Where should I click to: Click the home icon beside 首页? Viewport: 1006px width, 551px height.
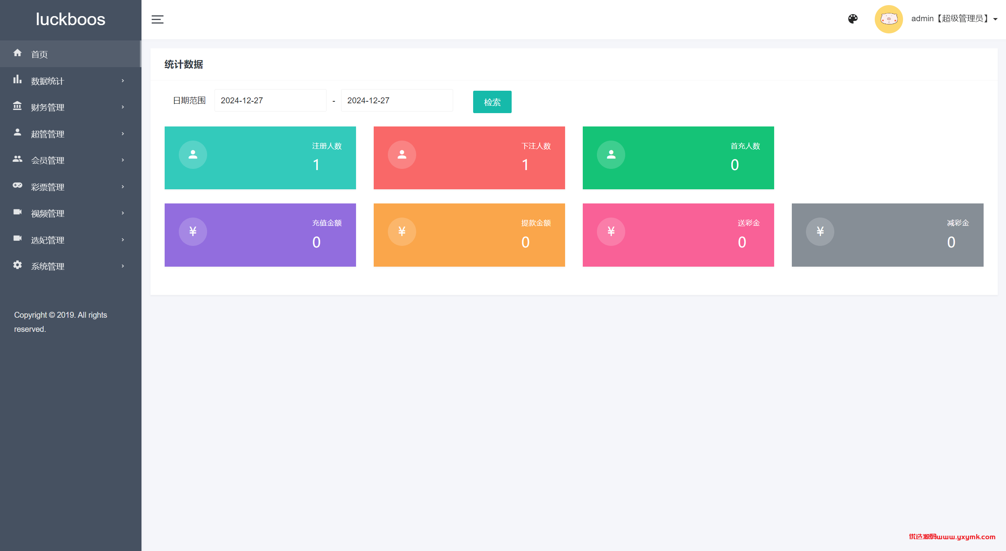tap(17, 53)
